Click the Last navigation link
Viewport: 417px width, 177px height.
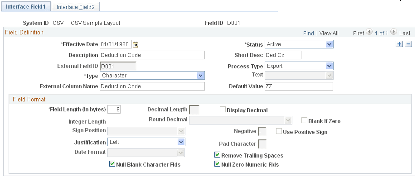[405, 33]
